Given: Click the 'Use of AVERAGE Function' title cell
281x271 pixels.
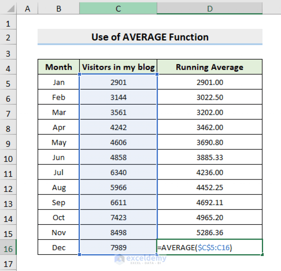Looking at the screenshot, I should point(150,37).
